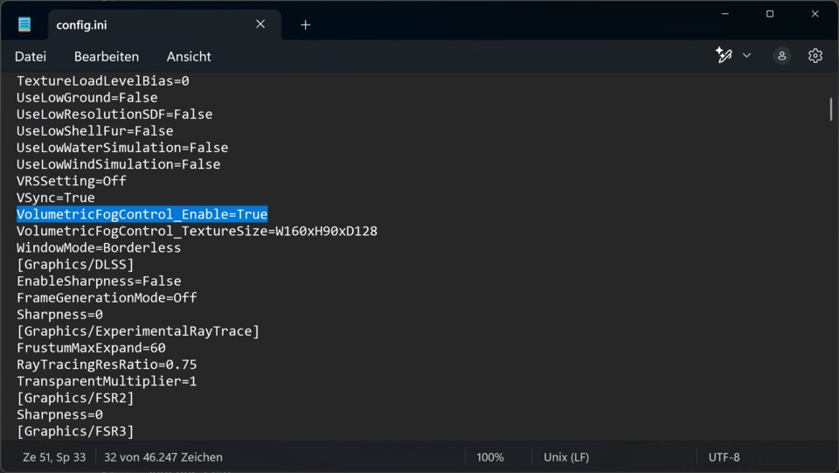Select the config.ini tab

coord(131,24)
